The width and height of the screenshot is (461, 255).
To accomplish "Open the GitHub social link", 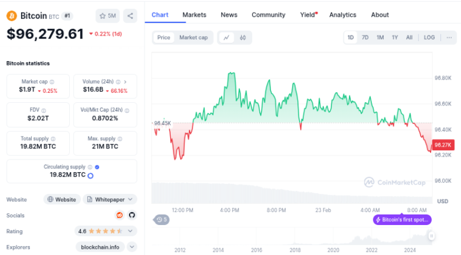I will [x=132, y=215].
